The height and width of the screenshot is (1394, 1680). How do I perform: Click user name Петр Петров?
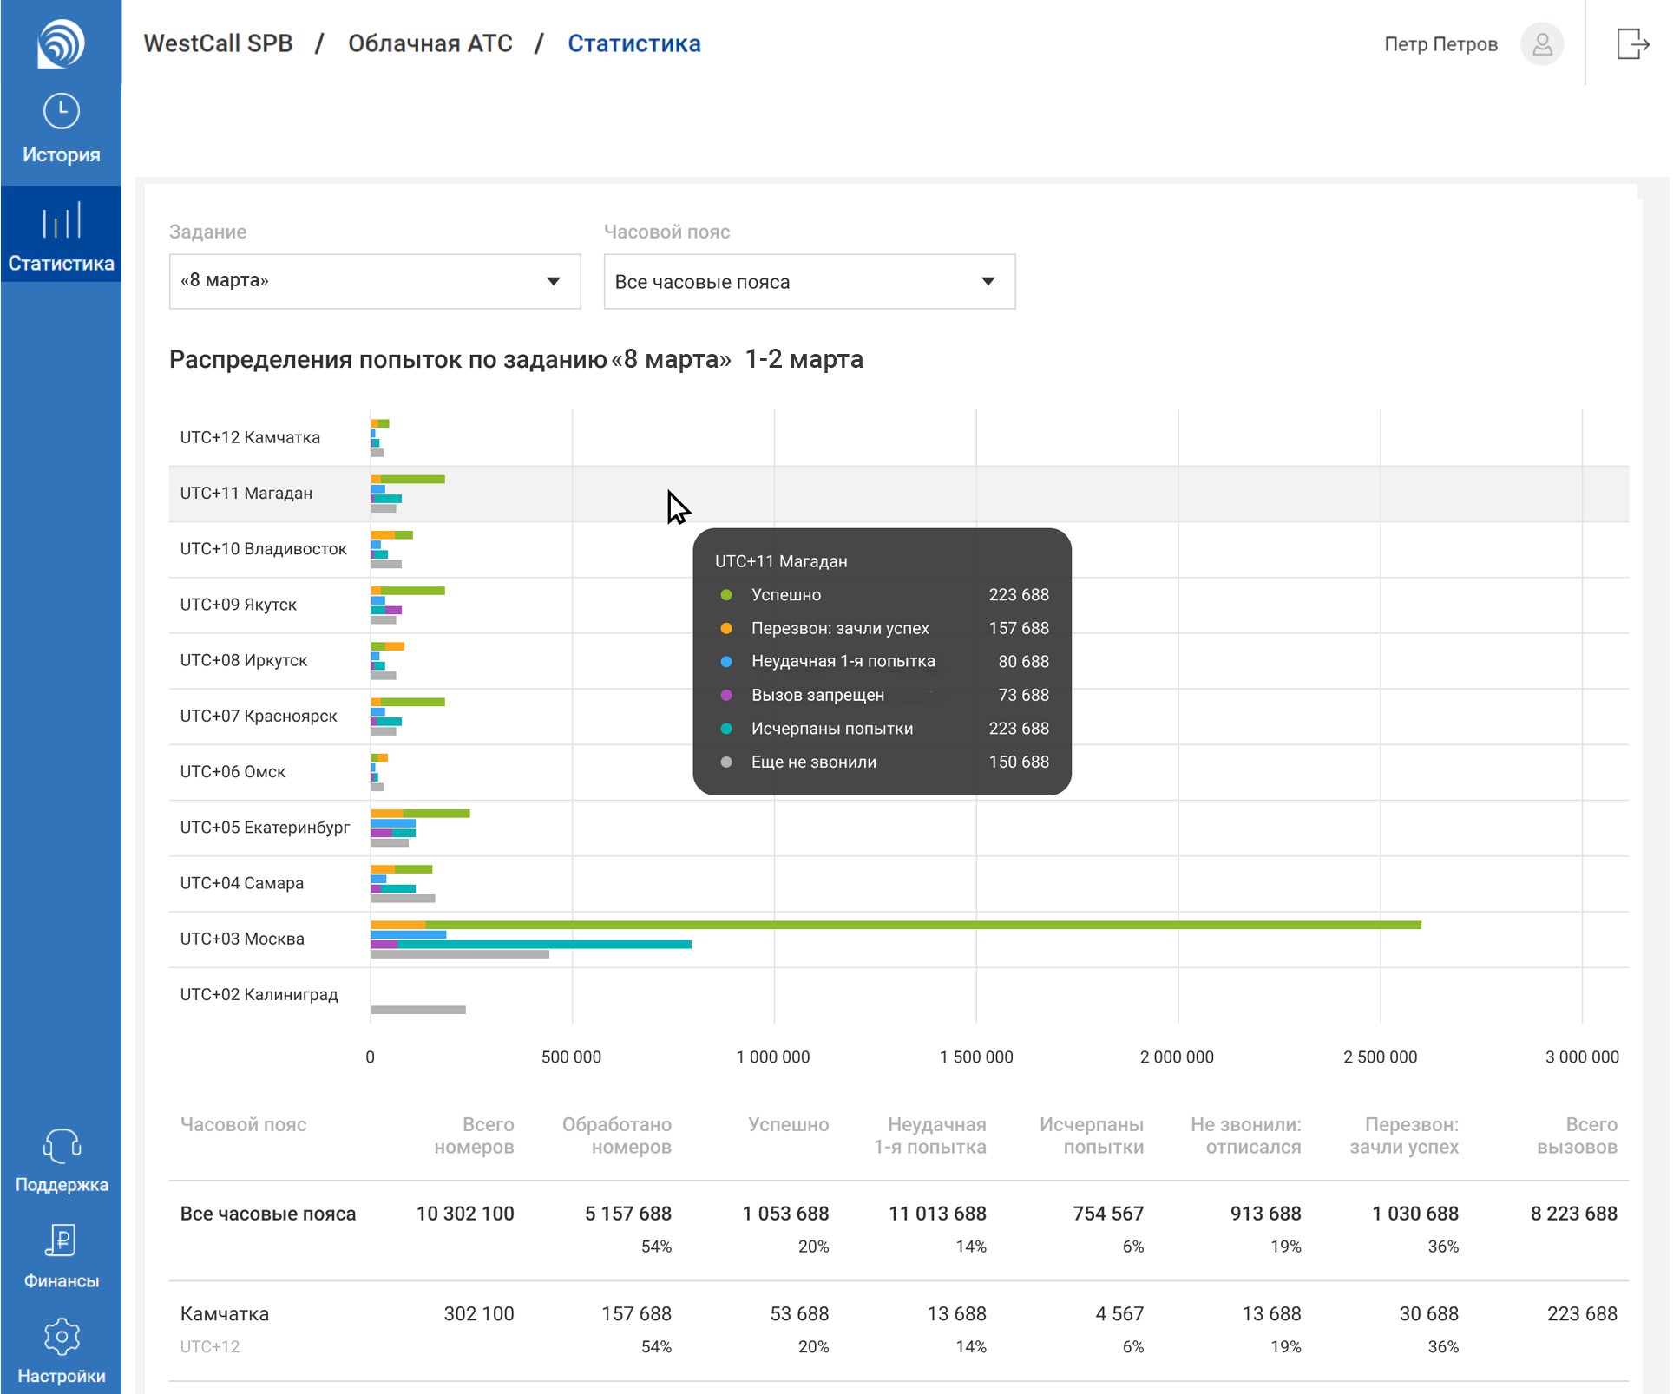1440,44
